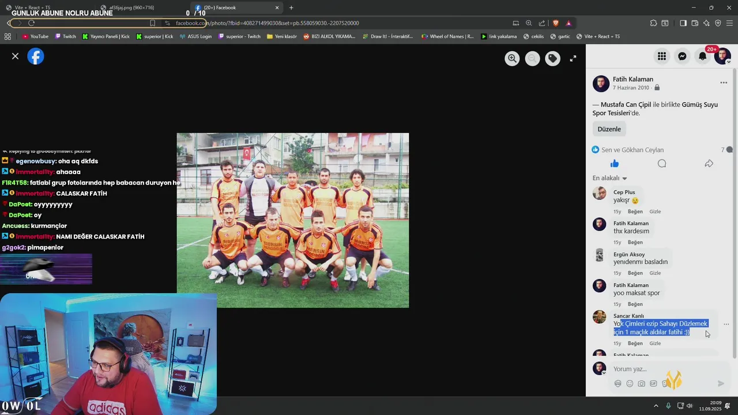Open the Facebook menu grid
Image resolution: width=738 pixels, height=415 pixels.
(662, 56)
